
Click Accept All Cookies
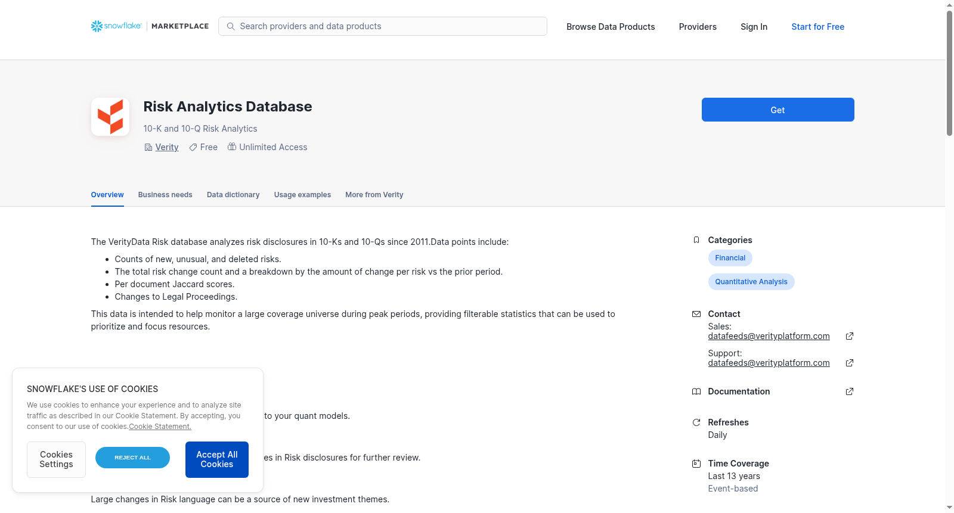pos(217,459)
